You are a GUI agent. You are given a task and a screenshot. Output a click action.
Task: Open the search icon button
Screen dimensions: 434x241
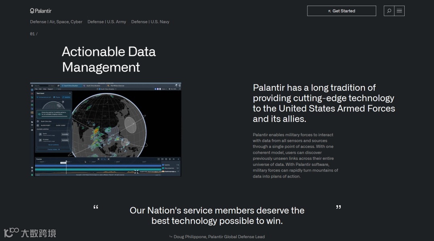click(x=389, y=11)
